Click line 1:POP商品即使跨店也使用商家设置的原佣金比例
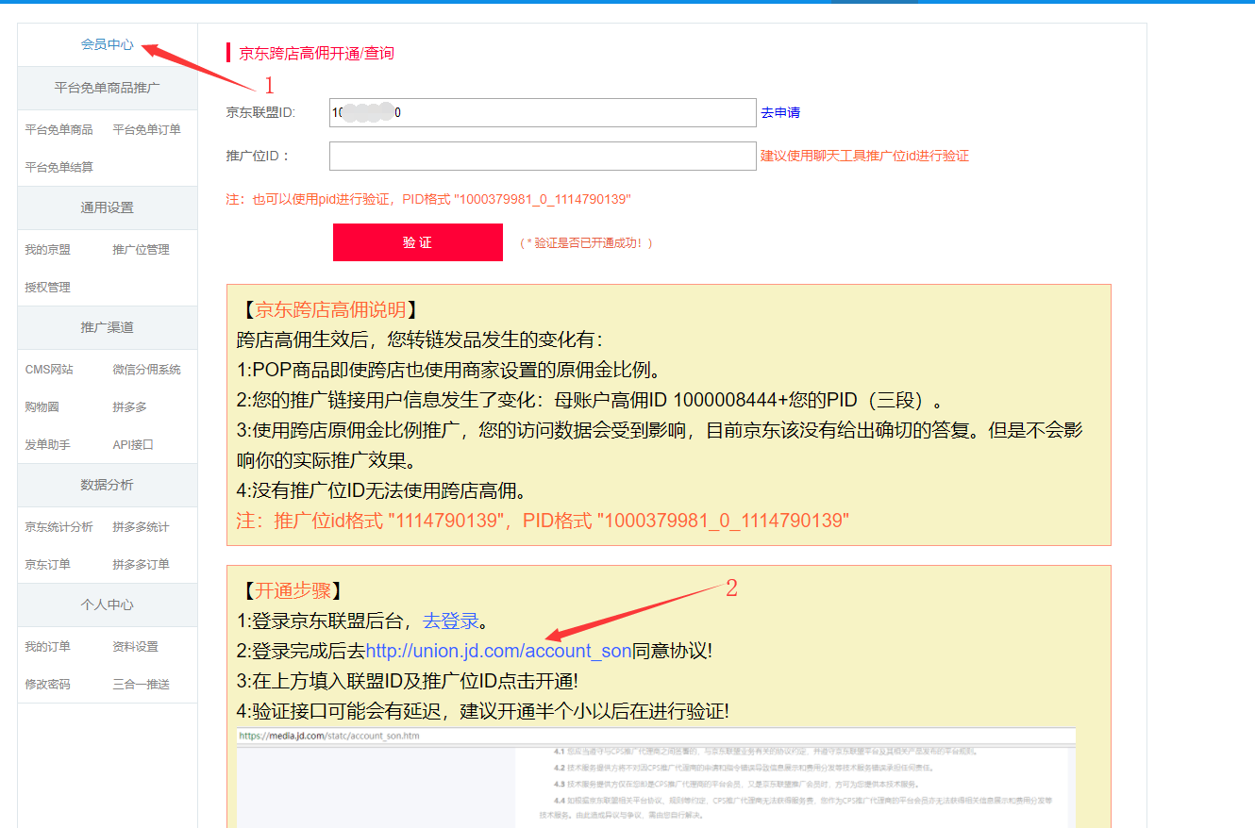The width and height of the screenshot is (1255, 828). (448, 370)
